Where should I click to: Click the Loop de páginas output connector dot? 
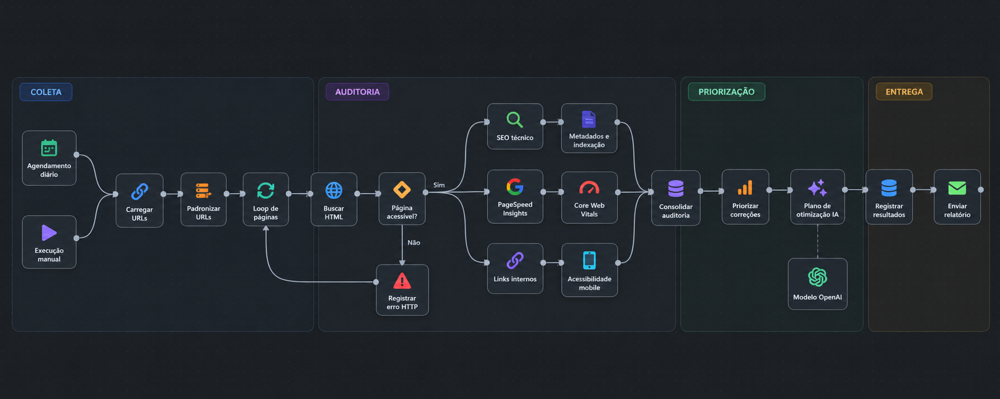click(289, 193)
